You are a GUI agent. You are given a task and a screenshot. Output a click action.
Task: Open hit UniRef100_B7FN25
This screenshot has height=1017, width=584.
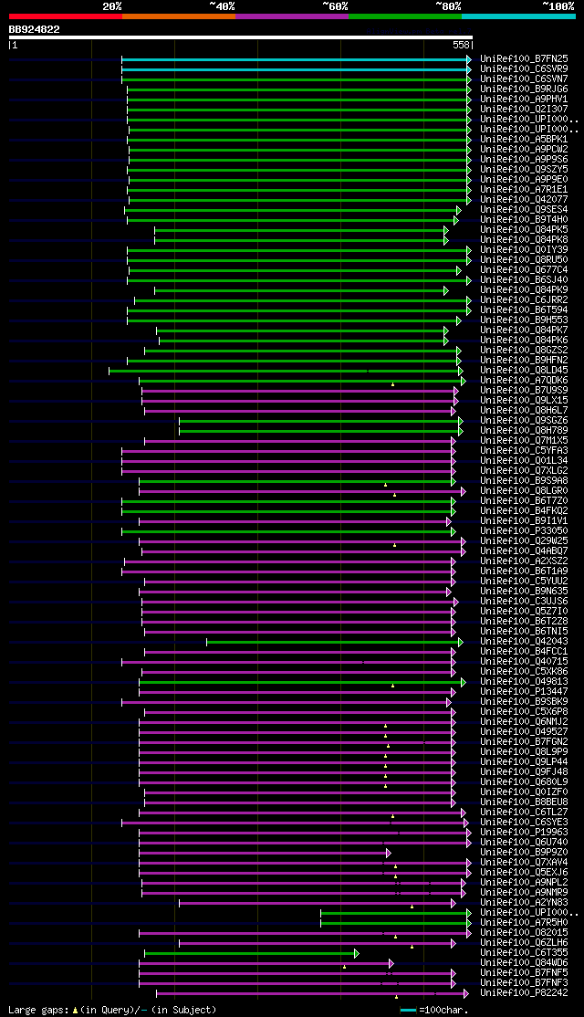(x=524, y=59)
